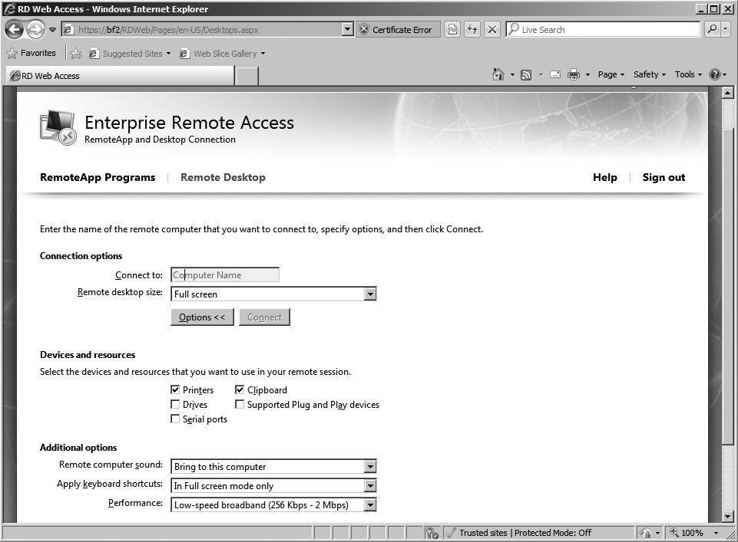The width and height of the screenshot is (738, 542).
Task: Click the RSS Feeds icon
Action: click(526, 74)
